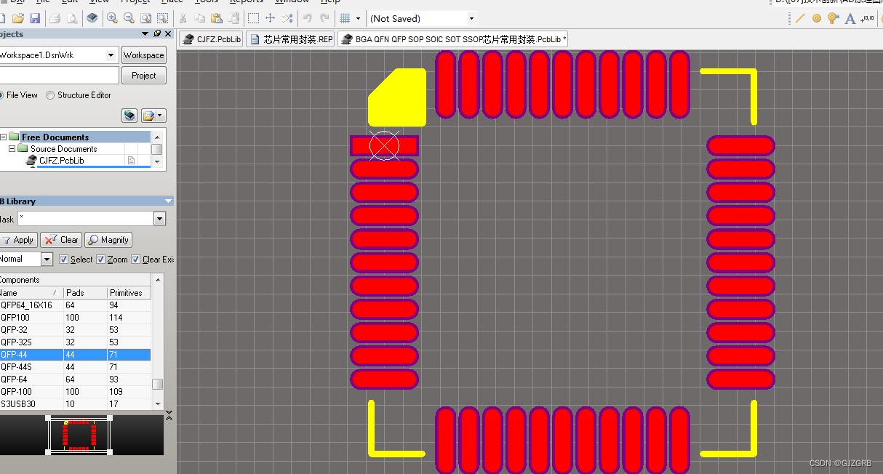Click the Deselect All icon
The height and width of the screenshot is (474, 883).
click(287, 17)
